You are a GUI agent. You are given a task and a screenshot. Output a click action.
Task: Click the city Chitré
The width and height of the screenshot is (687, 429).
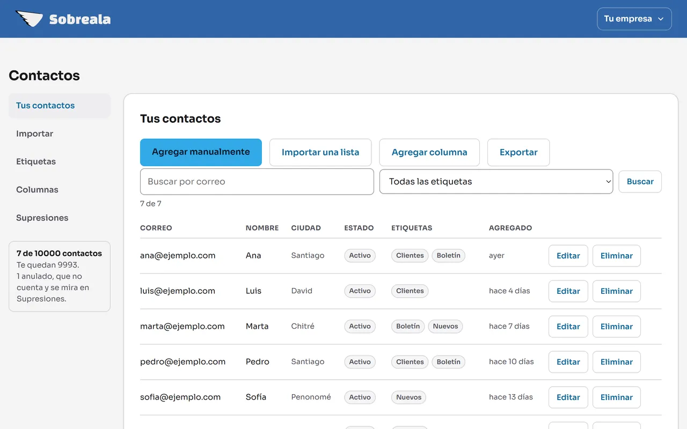pos(303,326)
